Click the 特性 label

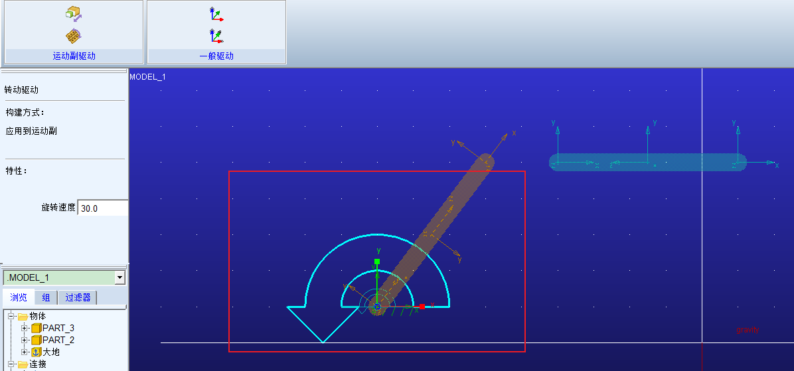[x=17, y=171]
